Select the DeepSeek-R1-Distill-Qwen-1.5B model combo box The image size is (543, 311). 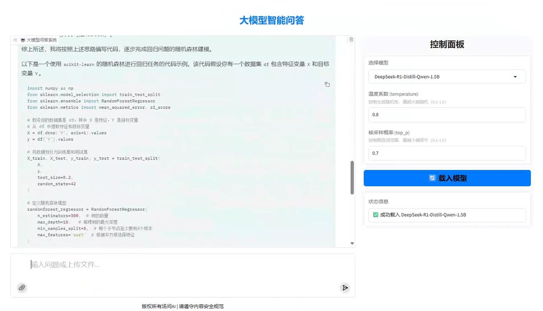(447, 77)
